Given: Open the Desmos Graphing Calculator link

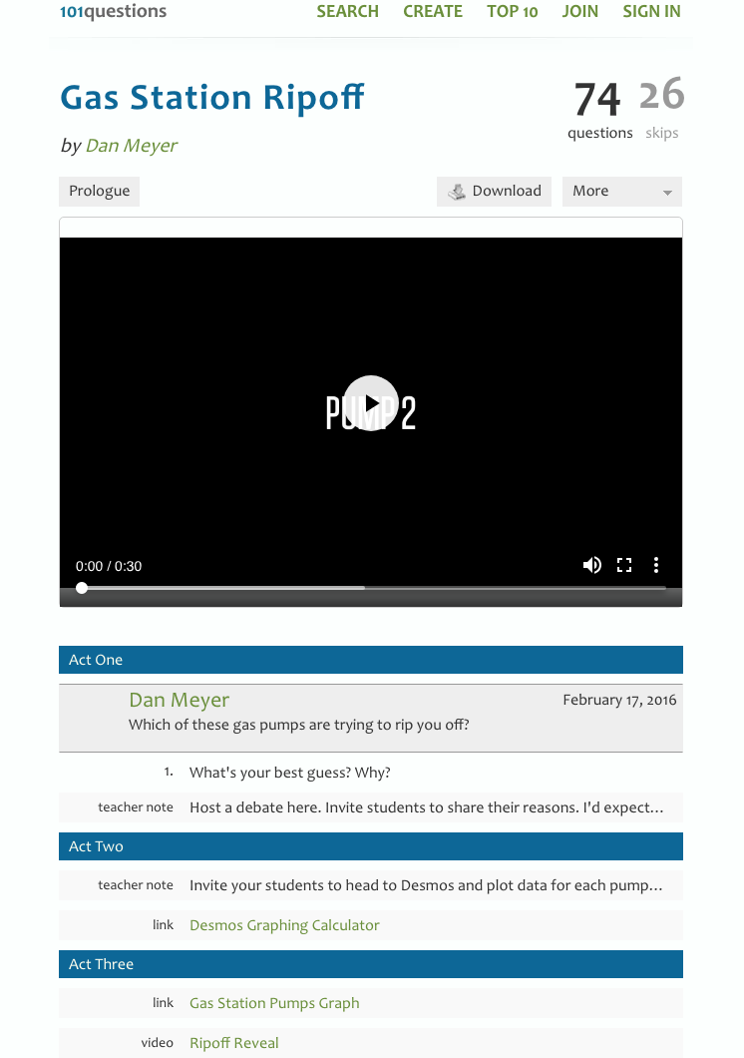Looking at the screenshot, I should click(284, 925).
